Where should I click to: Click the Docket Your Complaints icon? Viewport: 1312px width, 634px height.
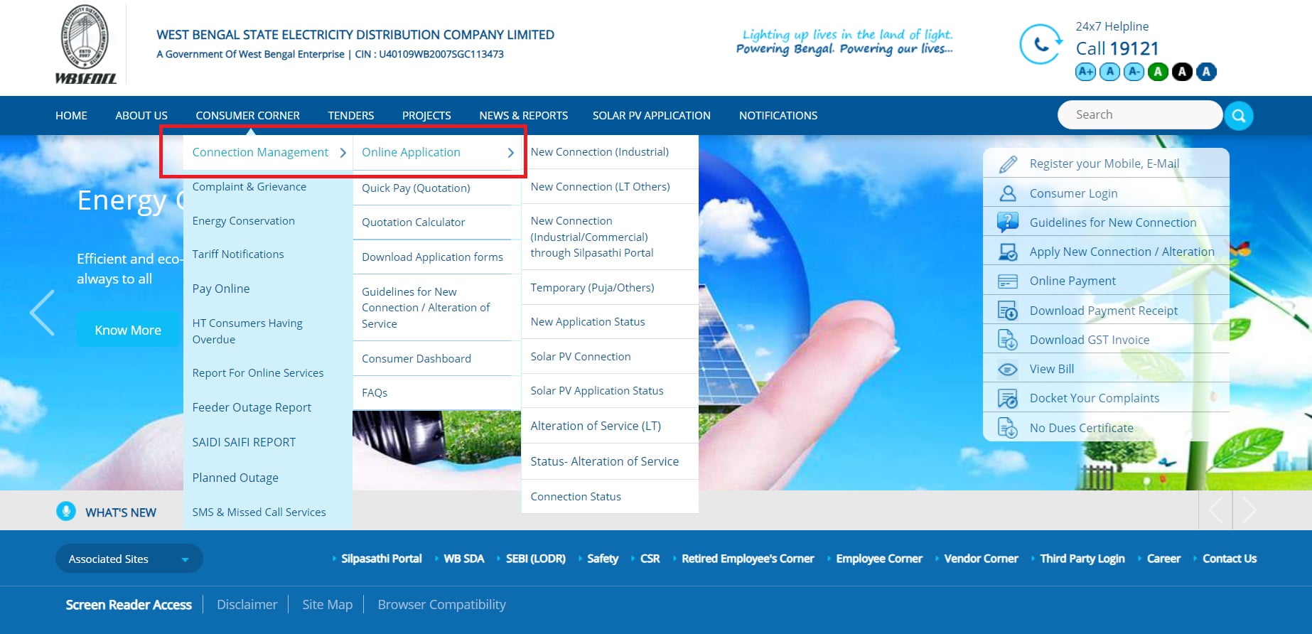(1008, 399)
